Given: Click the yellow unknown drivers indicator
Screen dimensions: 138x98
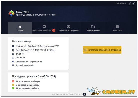Looking at the screenshot, I should 13,85.
